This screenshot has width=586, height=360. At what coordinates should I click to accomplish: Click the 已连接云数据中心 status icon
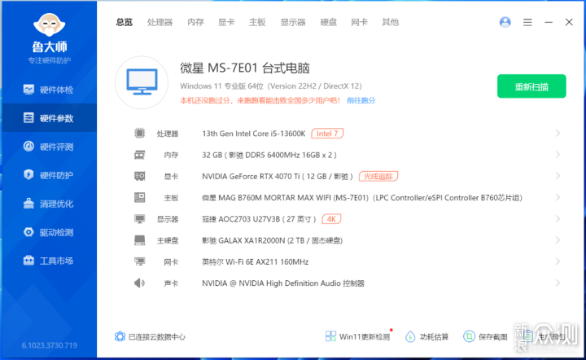tap(120, 336)
